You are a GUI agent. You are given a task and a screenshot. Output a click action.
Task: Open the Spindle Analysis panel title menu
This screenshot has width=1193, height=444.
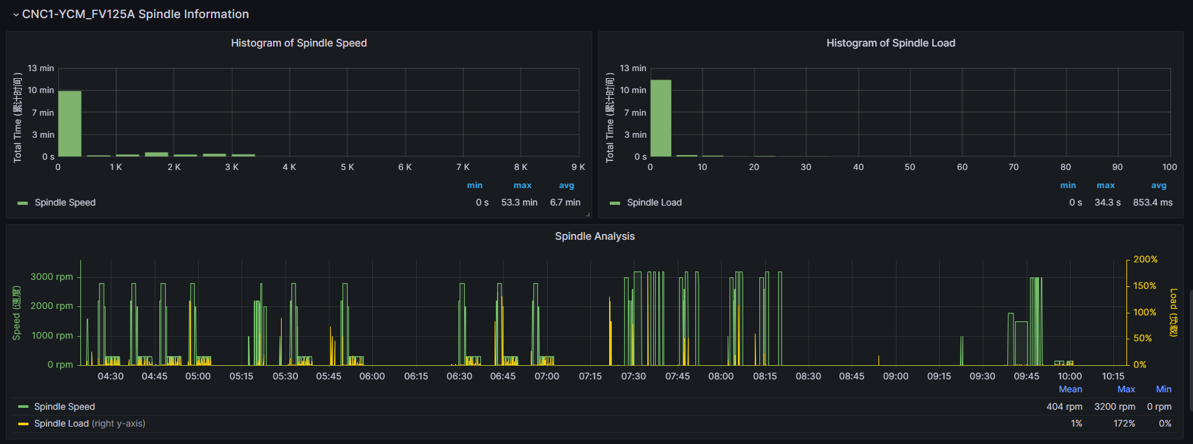tap(594, 237)
